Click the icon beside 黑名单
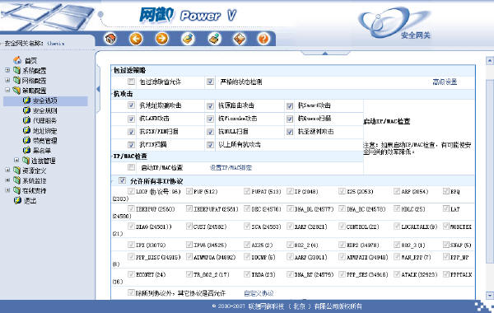Image resolution: width=494 pixels, height=313 pixels. [x=27, y=151]
